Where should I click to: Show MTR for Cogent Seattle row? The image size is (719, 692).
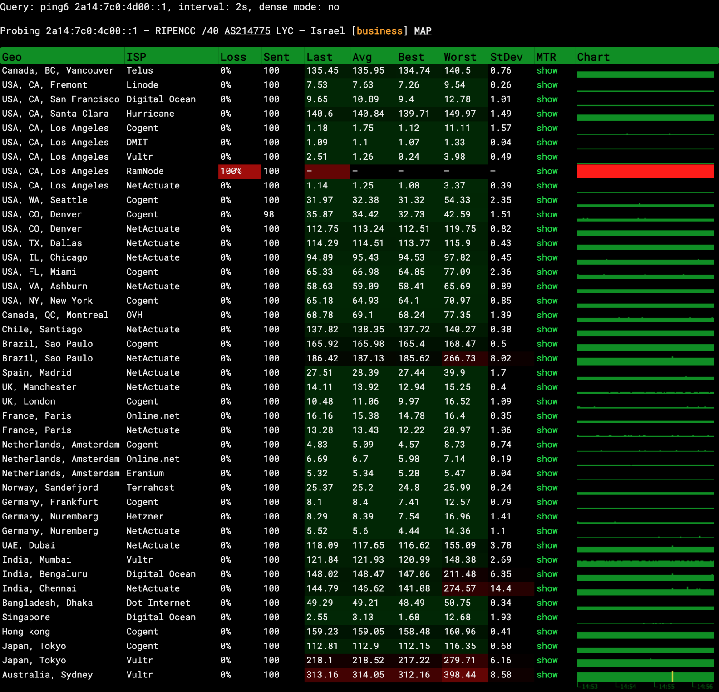pyautogui.click(x=547, y=200)
